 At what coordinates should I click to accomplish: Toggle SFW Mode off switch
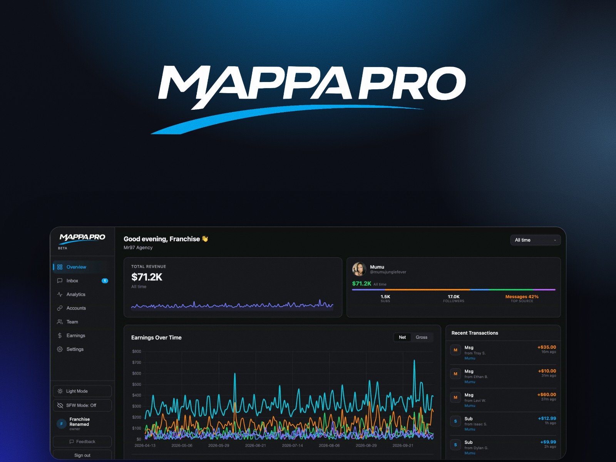click(82, 405)
